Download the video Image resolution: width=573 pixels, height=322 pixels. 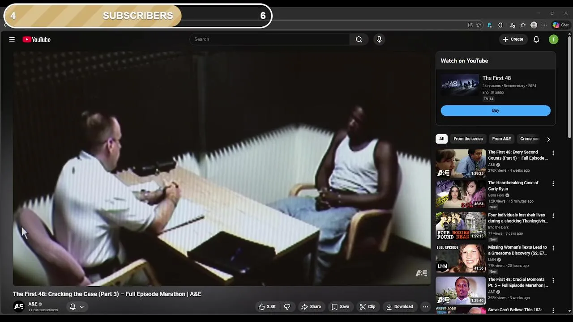tap(400, 307)
